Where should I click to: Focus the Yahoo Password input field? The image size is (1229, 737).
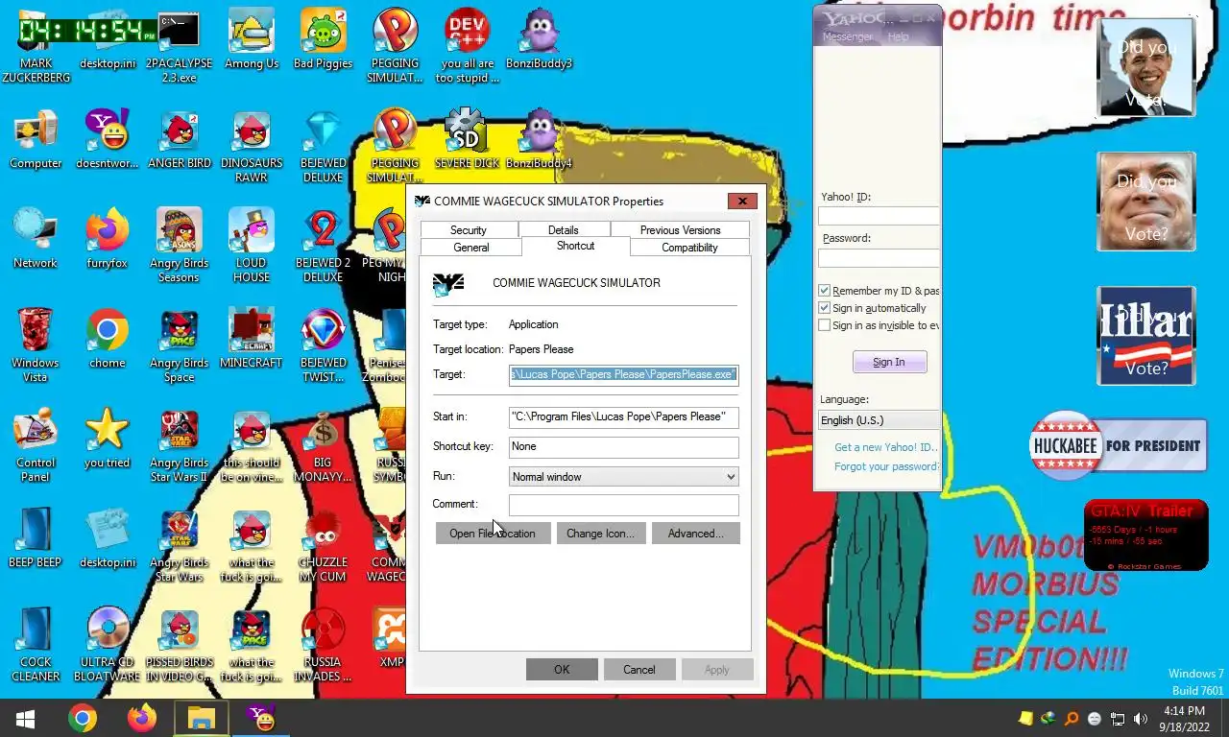(x=879, y=257)
